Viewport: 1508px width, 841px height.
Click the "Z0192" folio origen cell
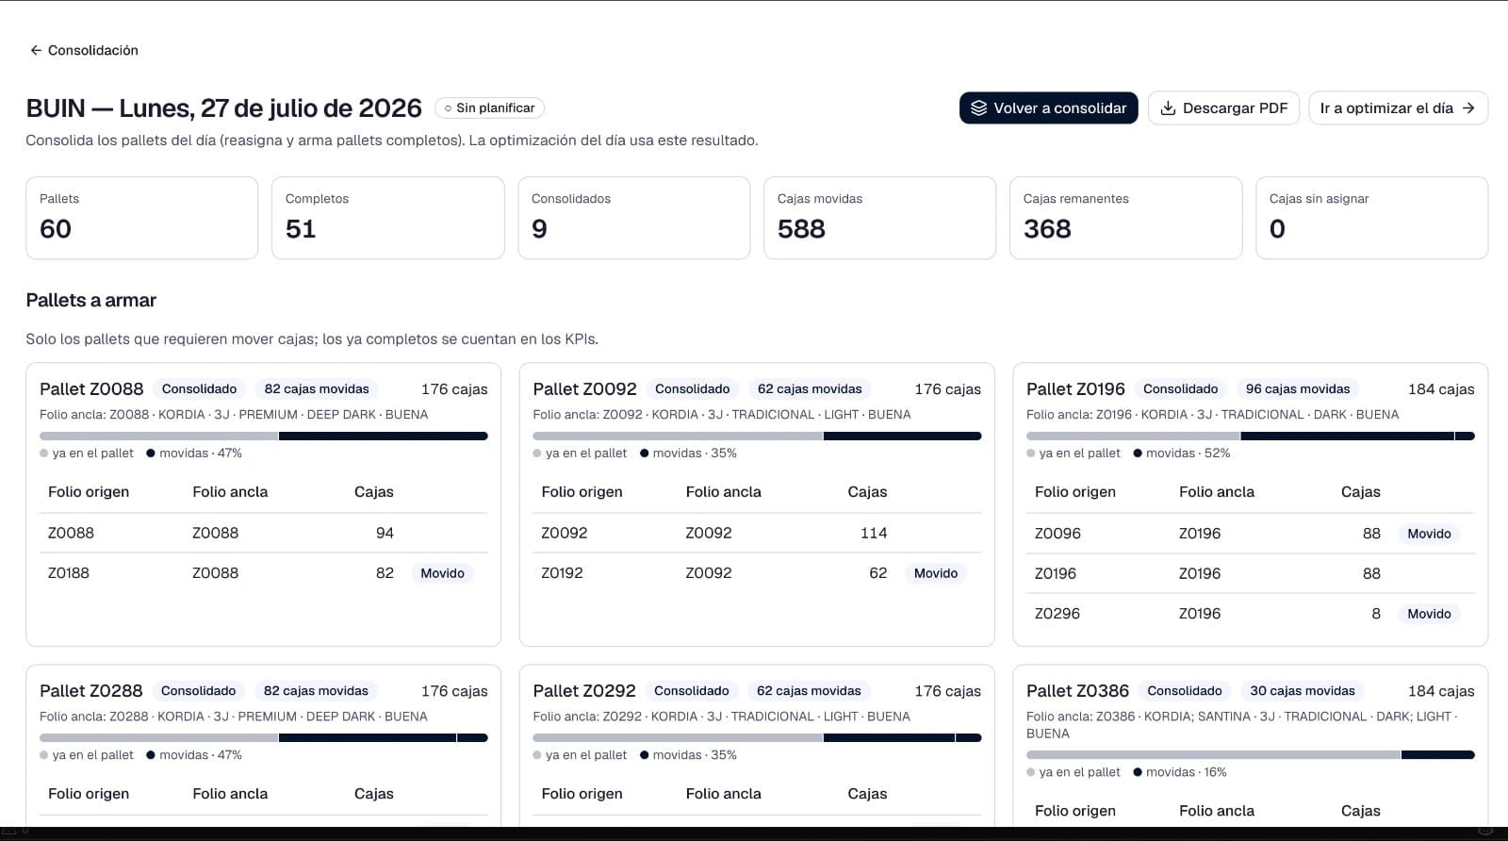tap(562, 573)
